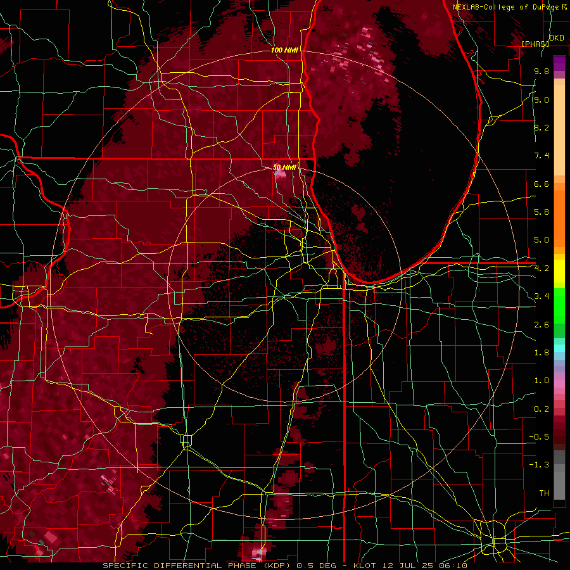
Task: Click the TH threshold label
Action: point(544,493)
